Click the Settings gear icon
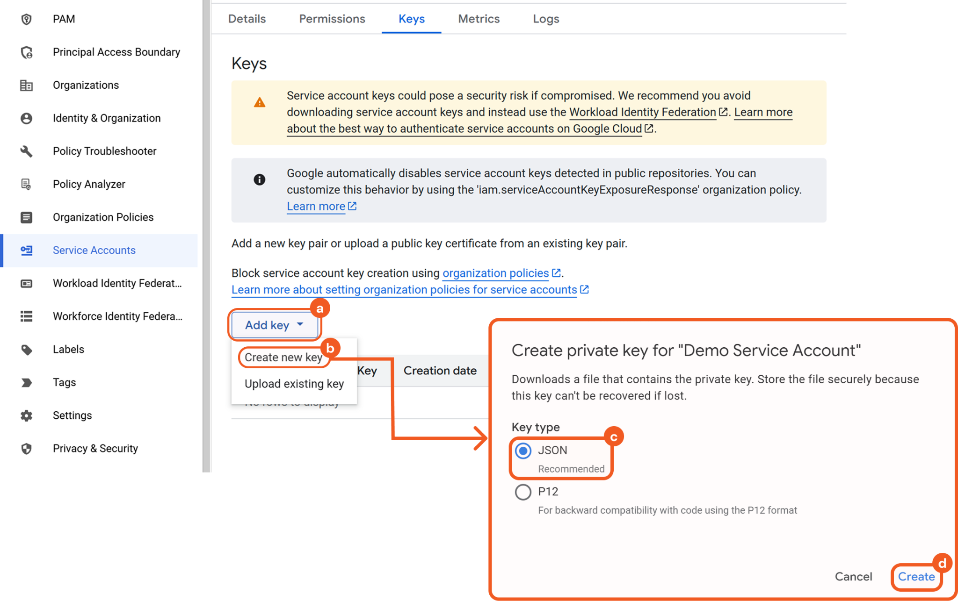958x601 pixels. point(27,415)
